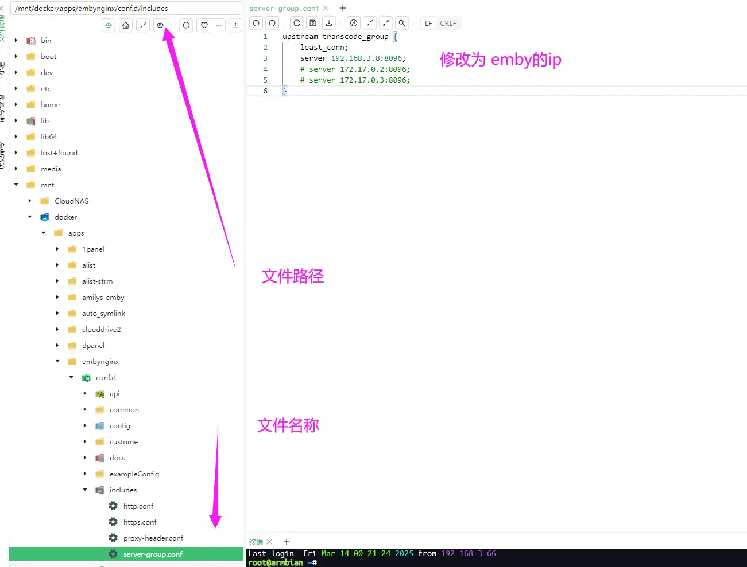Undo the last edit in the editor

pyautogui.click(x=256, y=22)
